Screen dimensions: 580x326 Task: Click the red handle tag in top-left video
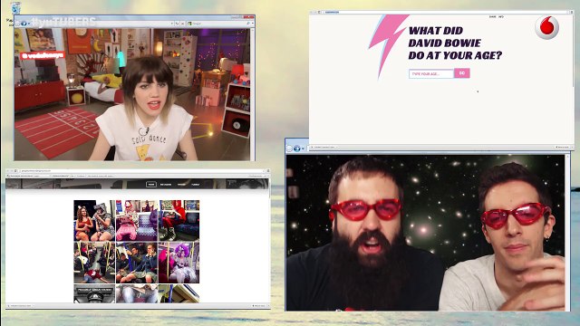43,56
